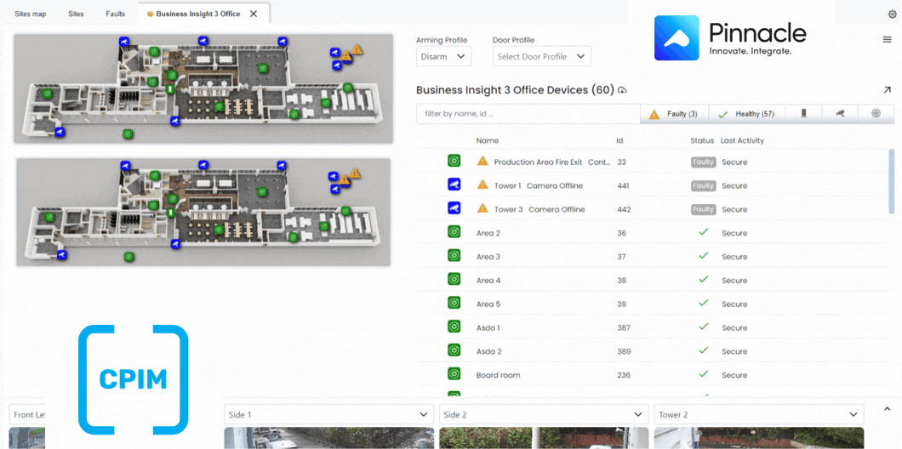Click the green sensor icon for Area 2
This screenshot has height=449, width=902.
(454, 231)
